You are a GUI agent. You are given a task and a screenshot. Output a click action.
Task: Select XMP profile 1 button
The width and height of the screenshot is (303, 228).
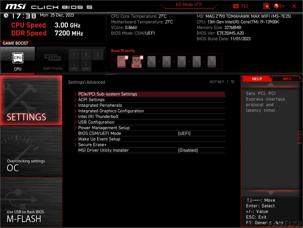[74, 54]
